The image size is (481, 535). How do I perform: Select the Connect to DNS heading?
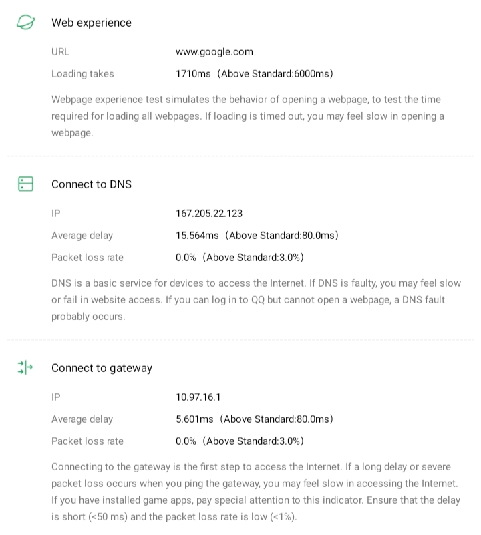(92, 184)
